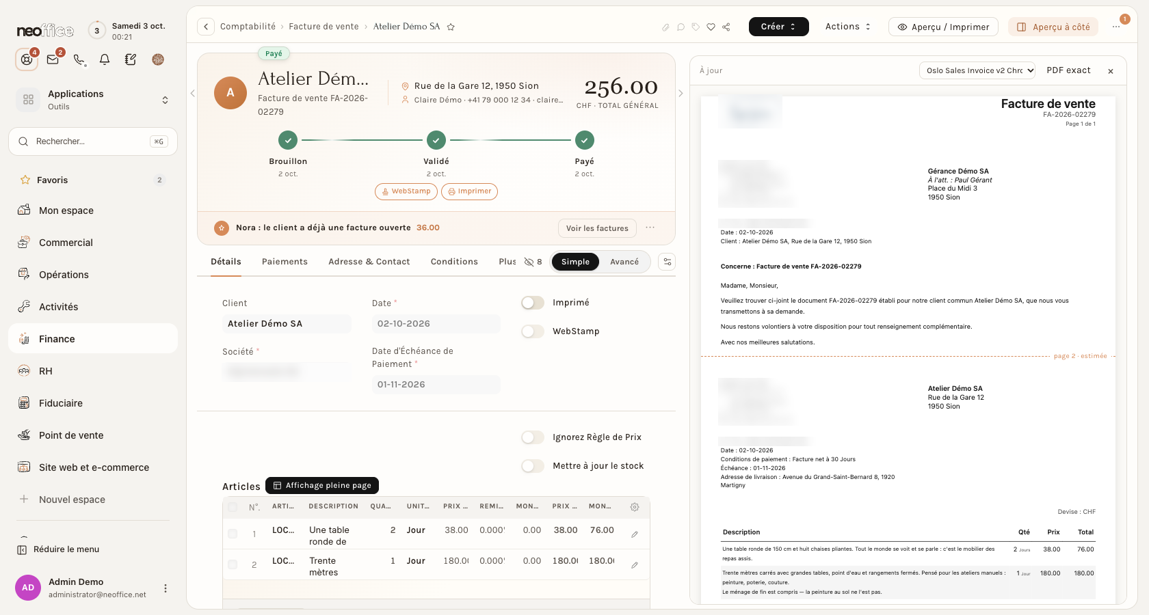Click the Rechercher search field
The height and width of the screenshot is (615, 1149).
pyautogui.click(x=93, y=141)
